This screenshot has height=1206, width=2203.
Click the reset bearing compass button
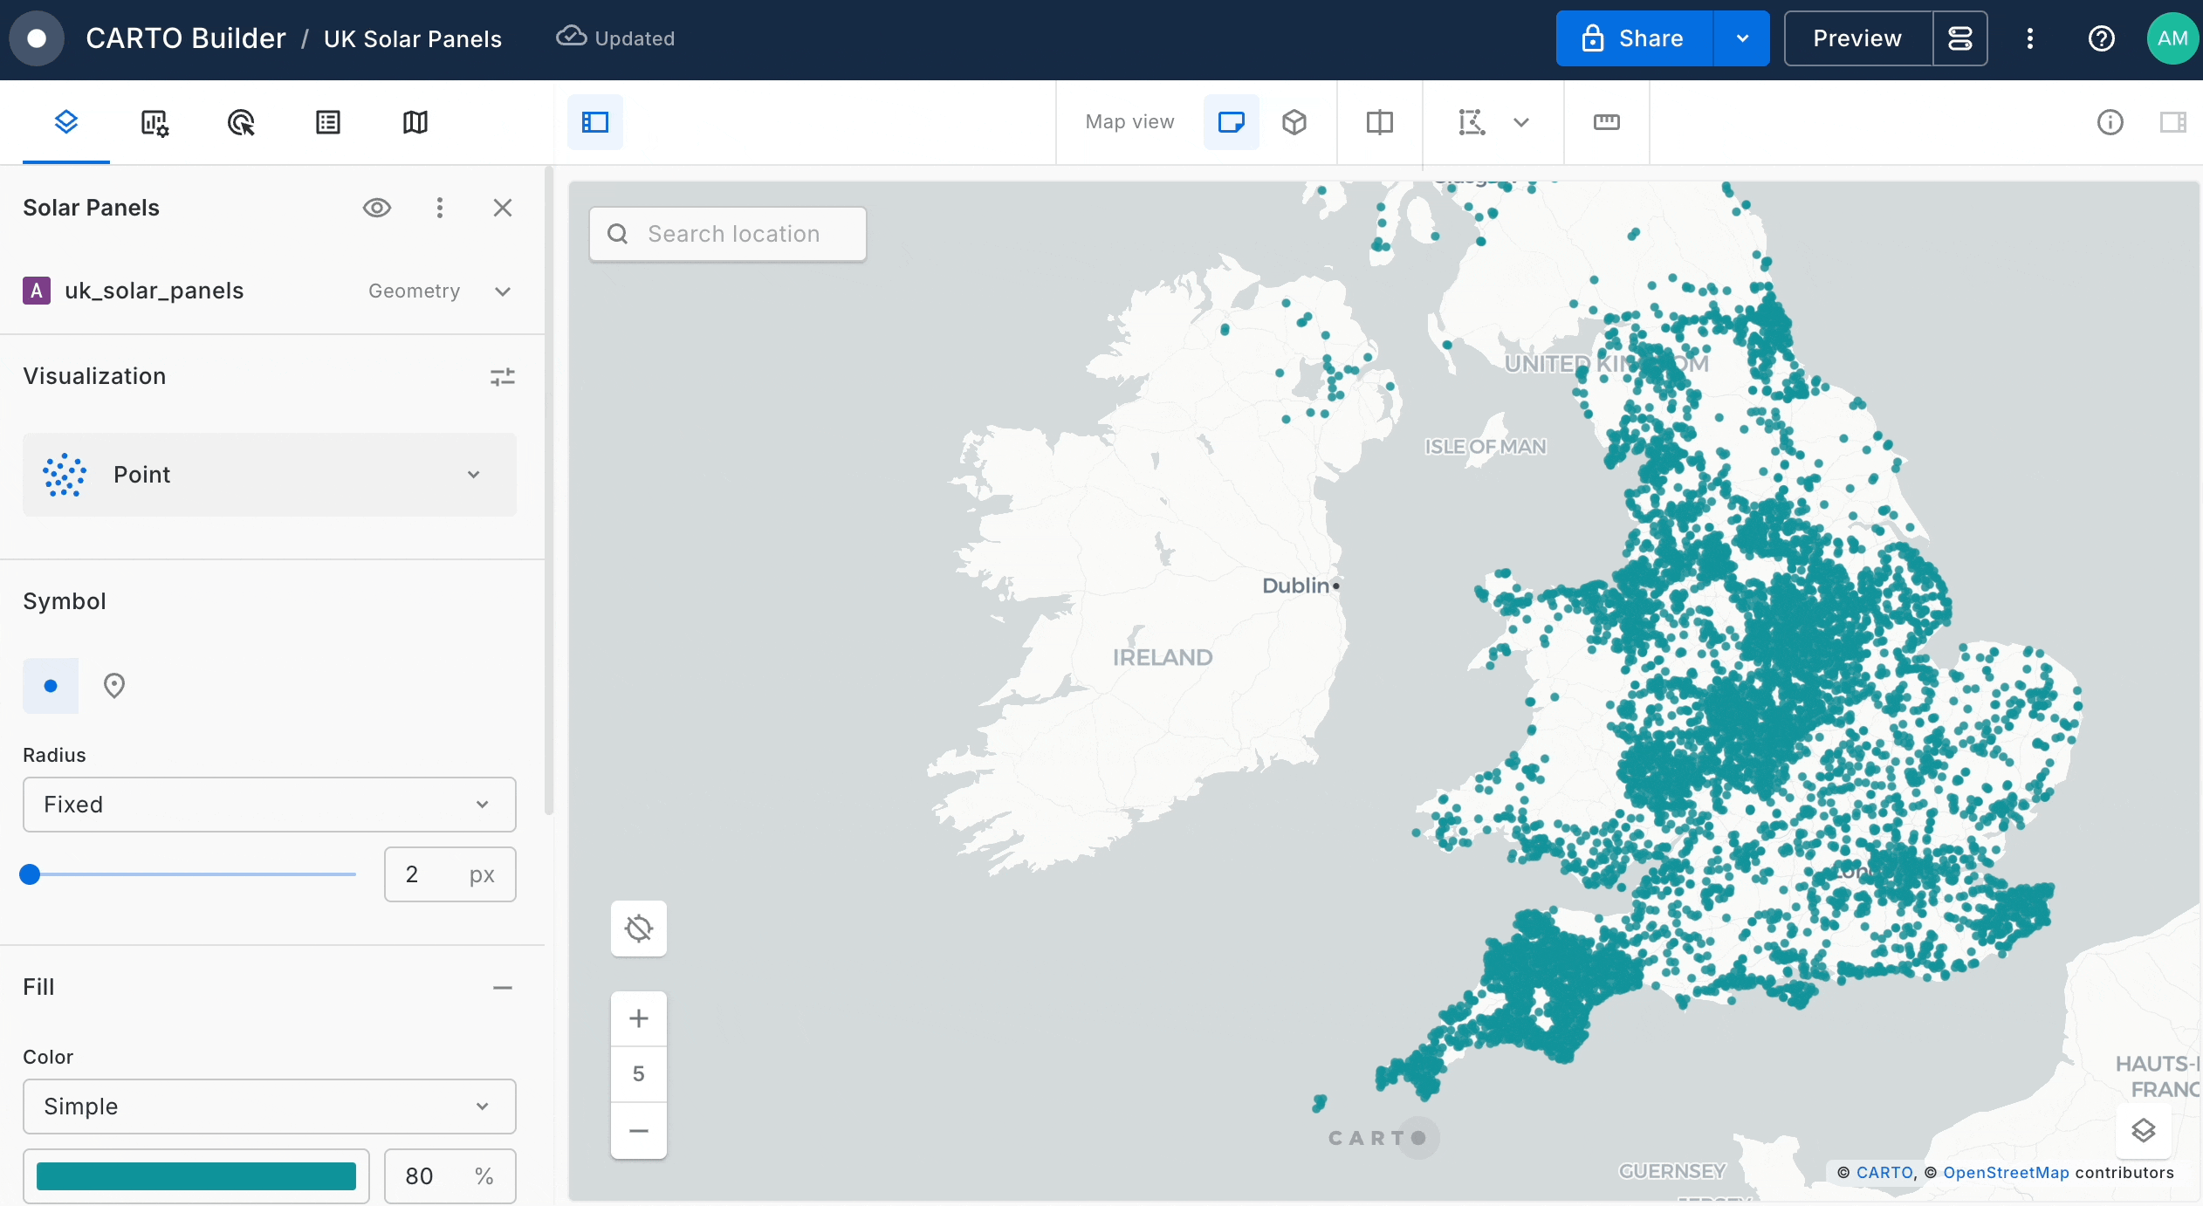pos(639,928)
